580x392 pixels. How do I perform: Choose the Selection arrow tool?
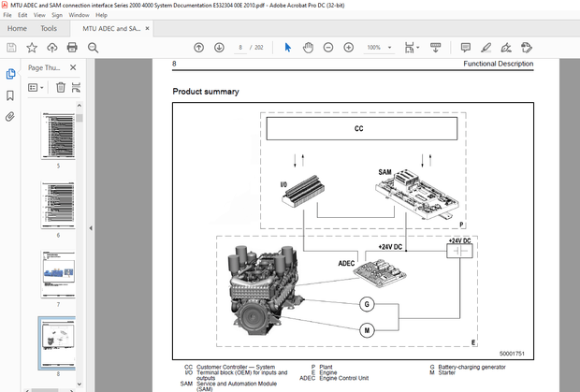(288, 48)
